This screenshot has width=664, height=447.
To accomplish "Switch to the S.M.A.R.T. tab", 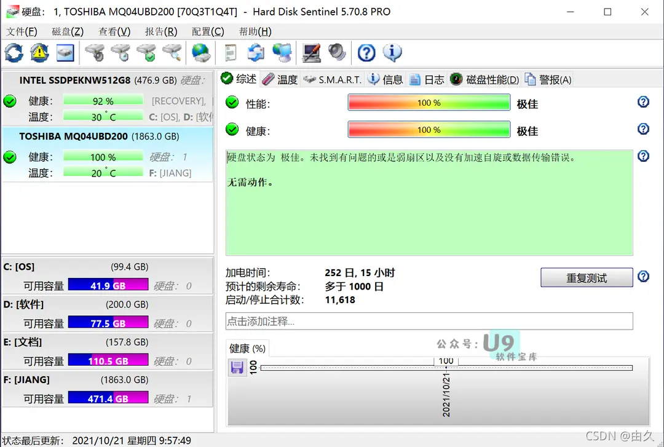I will pos(333,79).
